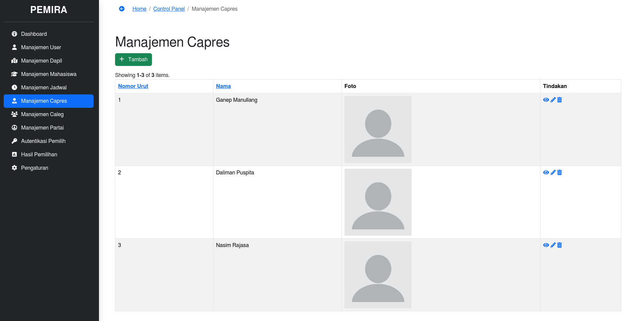636x321 pixels.
Task: Click Ganep Manullang's photo placeholder
Action: (x=378, y=130)
